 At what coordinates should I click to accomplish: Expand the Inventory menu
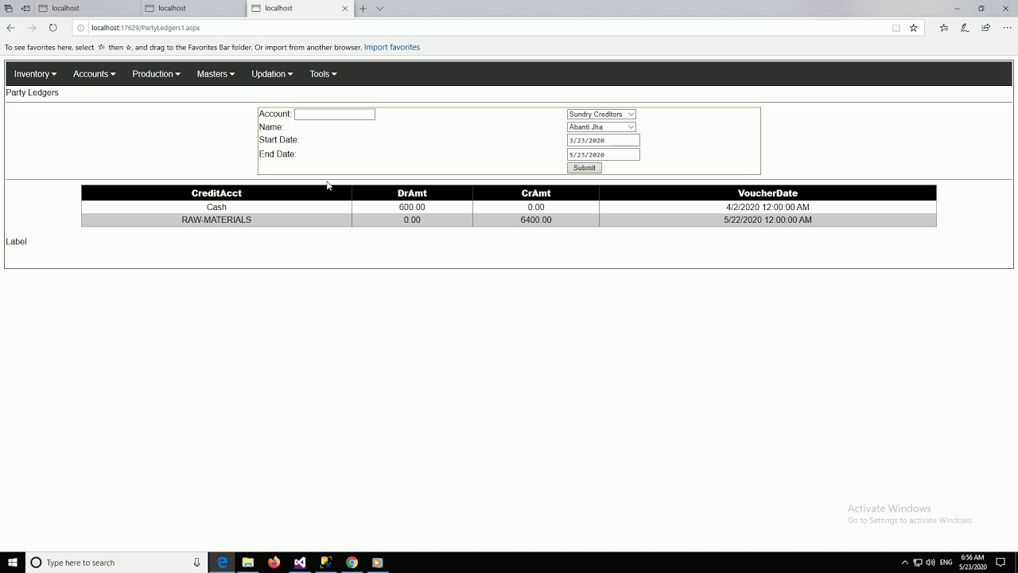tap(35, 74)
